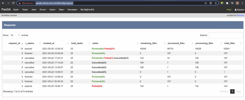Click the date 2021-05-20 19:06:17
The height and width of the screenshot is (100, 245).
coord(53,86)
